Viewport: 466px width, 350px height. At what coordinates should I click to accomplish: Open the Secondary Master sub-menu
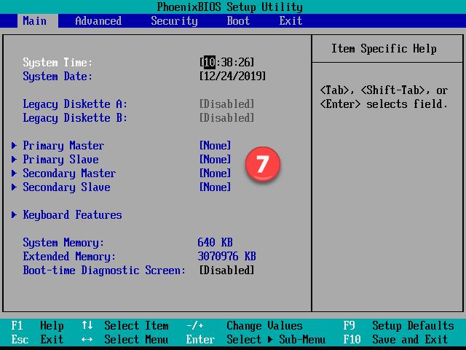click(69, 174)
